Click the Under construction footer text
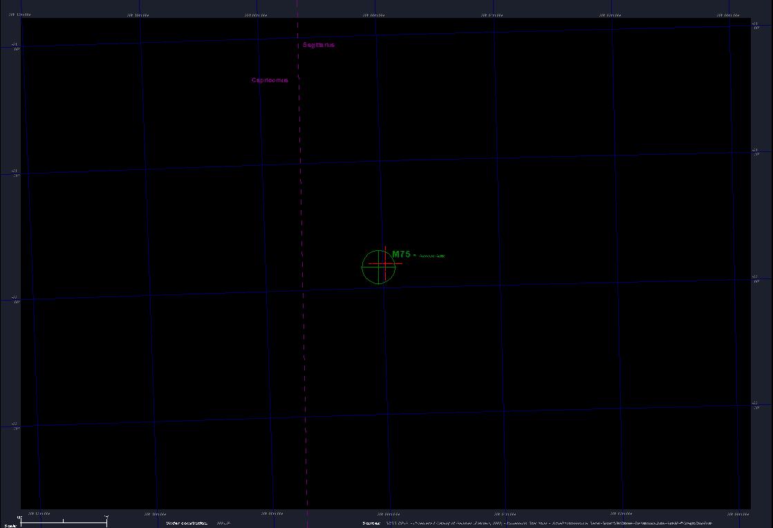Screen dimensions: 773x528 click(187, 523)
